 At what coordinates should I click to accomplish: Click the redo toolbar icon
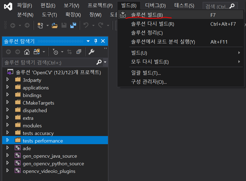coord(101,25)
